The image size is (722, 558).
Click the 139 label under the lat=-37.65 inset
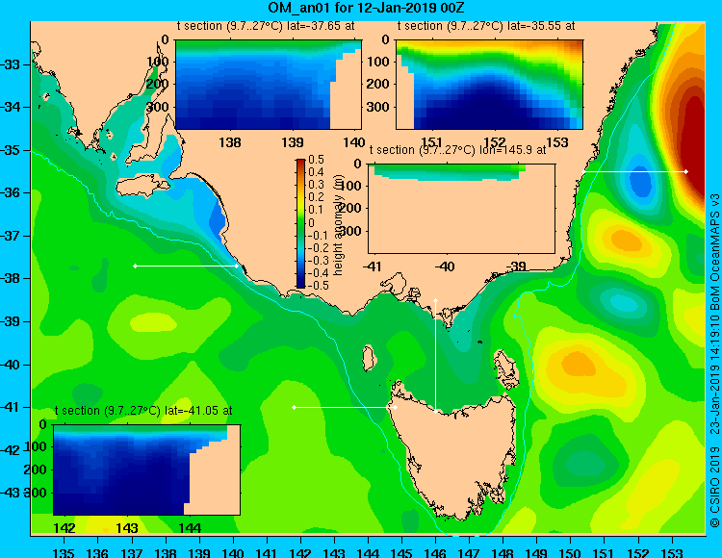[293, 142]
